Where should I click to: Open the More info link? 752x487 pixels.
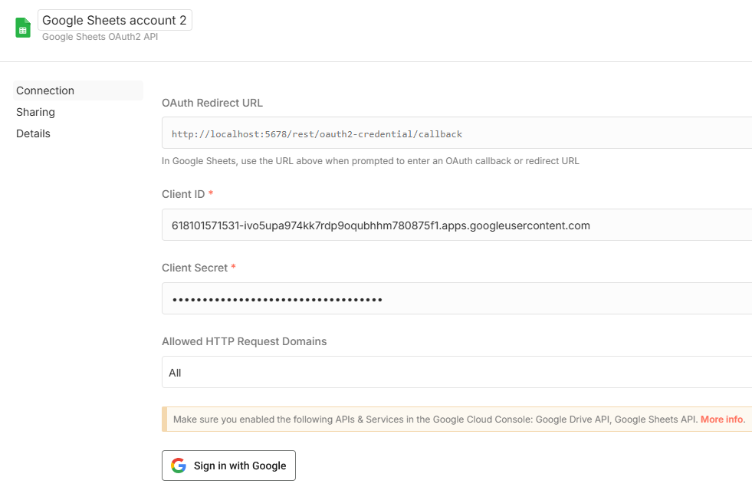[722, 420]
